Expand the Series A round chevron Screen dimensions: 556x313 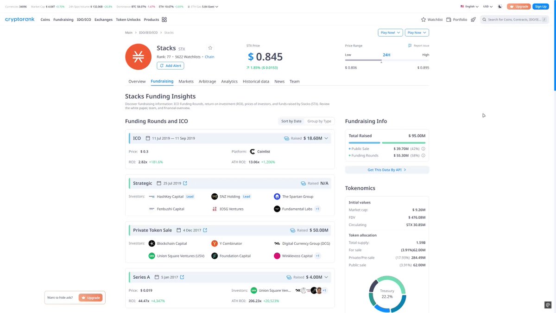326,277
